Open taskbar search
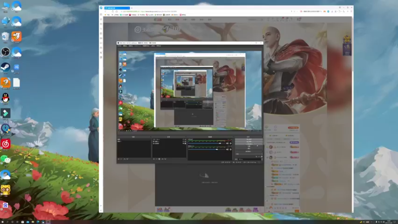Screen dimensions: 398x224 (7, 222)
